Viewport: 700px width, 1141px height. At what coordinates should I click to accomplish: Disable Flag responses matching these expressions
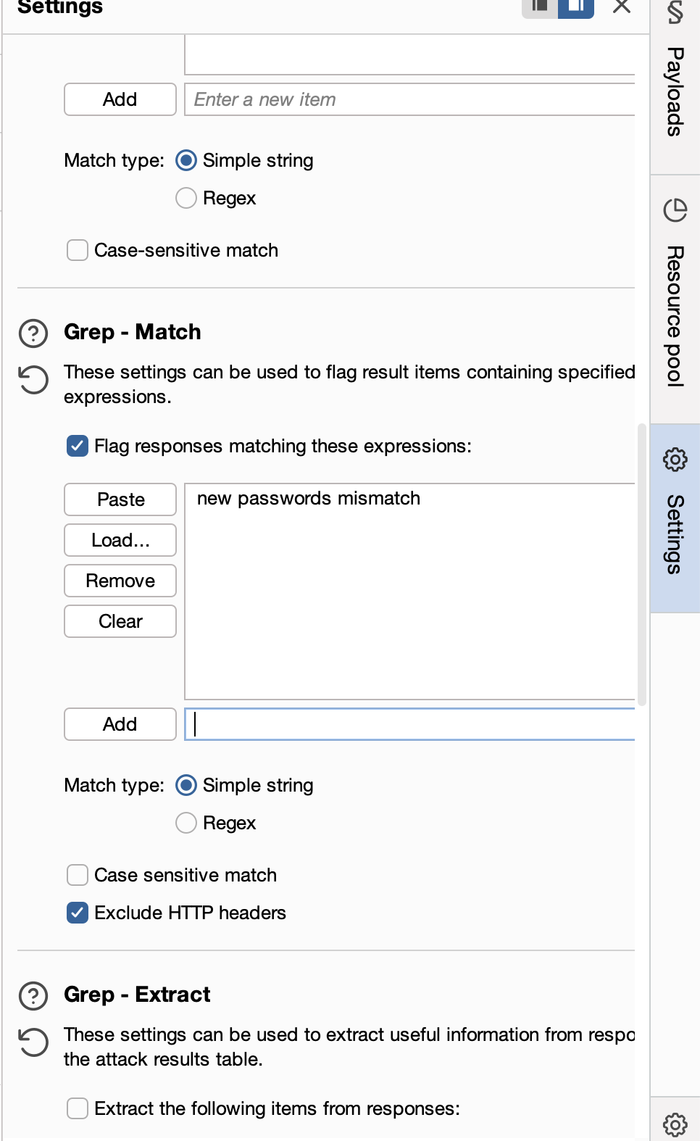coord(78,446)
